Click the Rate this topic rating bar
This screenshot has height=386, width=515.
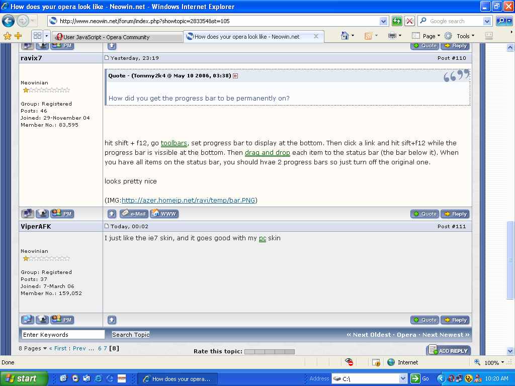(270, 351)
